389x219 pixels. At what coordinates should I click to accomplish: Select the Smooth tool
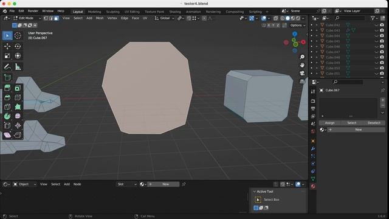click(x=18, y=116)
